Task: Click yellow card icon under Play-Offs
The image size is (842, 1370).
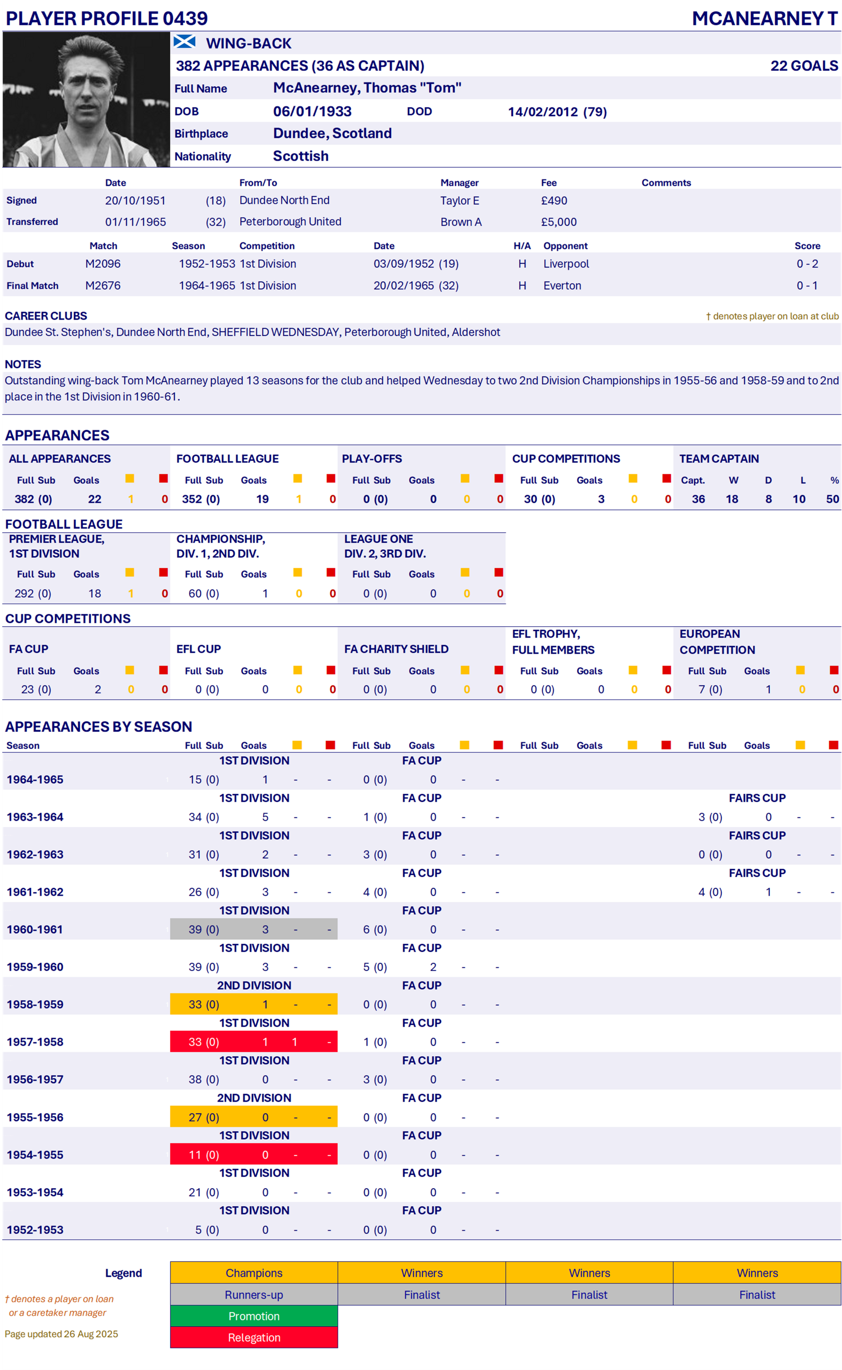Action: coord(465,479)
